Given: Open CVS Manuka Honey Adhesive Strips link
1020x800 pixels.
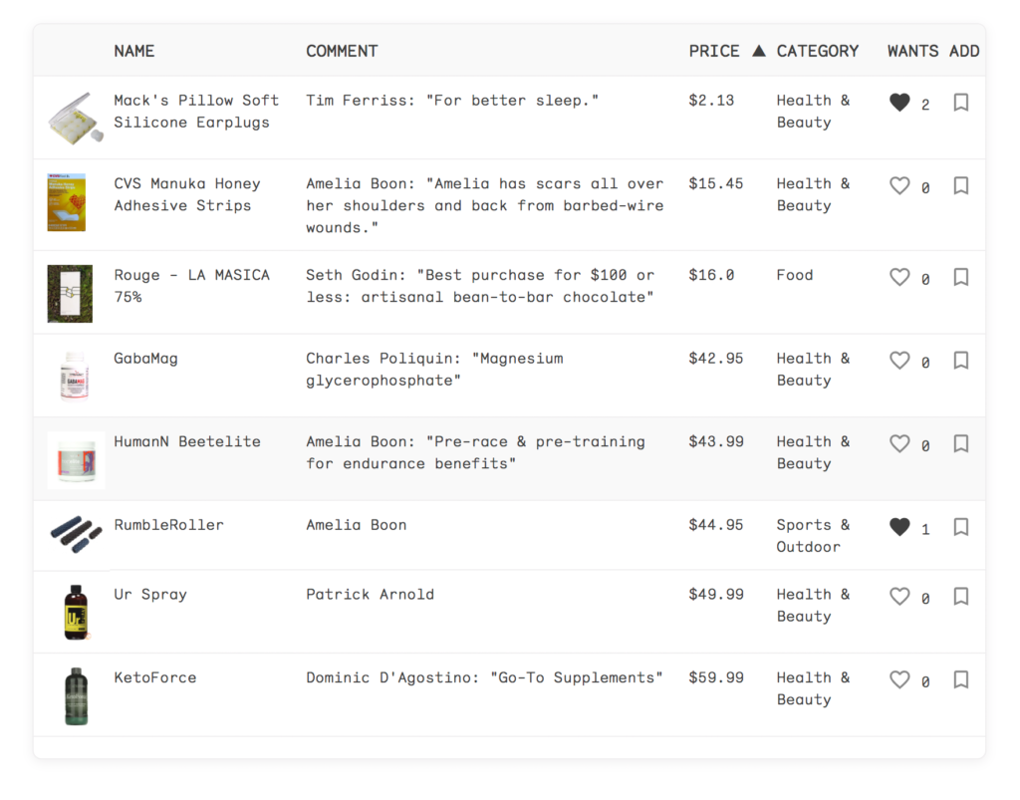Looking at the screenshot, I should [187, 194].
